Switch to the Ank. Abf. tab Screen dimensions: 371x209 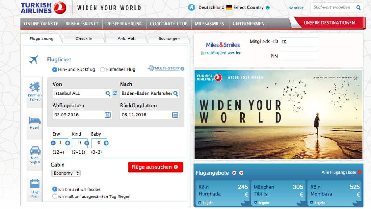126,38
